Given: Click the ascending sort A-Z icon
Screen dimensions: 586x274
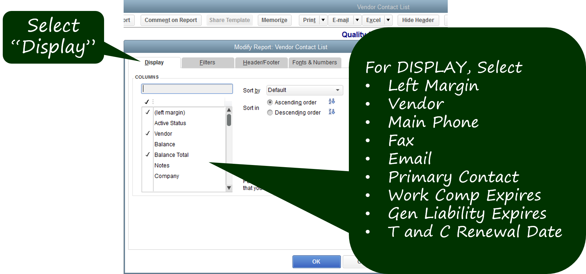Looking at the screenshot, I should [332, 101].
